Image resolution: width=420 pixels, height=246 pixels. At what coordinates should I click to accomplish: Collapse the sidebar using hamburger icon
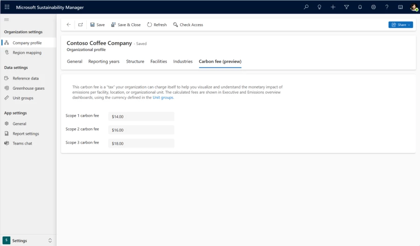(x=7, y=20)
